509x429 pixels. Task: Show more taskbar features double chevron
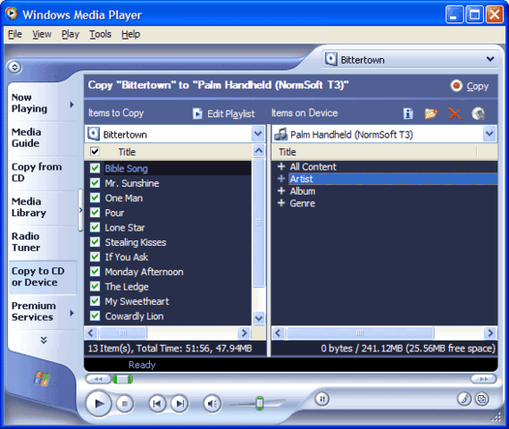(x=44, y=340)
